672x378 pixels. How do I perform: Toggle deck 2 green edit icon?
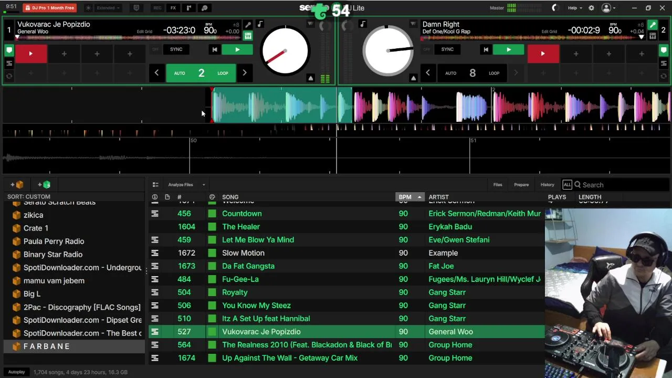(653, 25)
